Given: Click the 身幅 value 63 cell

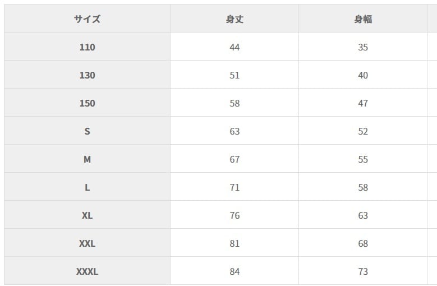Looking at the screenshot, I should pos(363,215).
